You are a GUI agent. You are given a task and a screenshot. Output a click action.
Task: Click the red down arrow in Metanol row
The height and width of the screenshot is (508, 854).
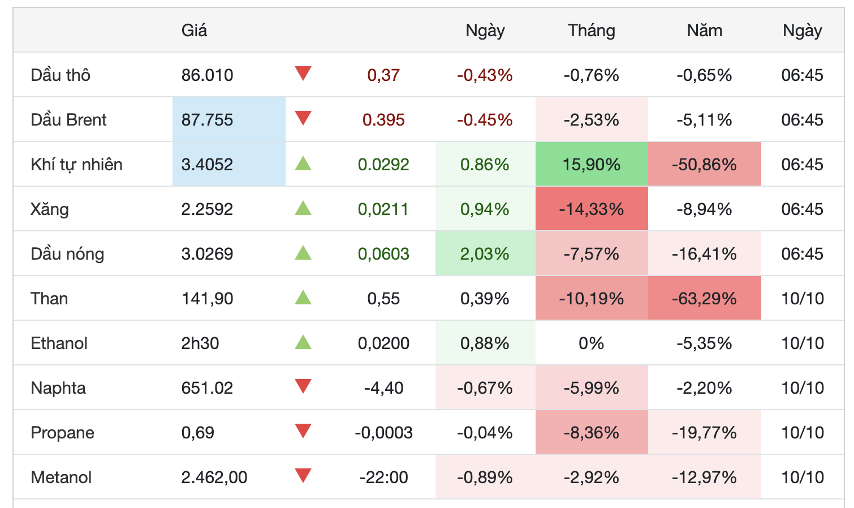click(303, 476)
